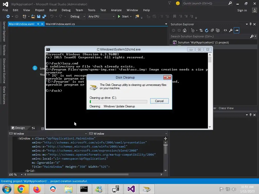Switch to the MainWindow.xaml.cs tab

click(x=60, y=24)
